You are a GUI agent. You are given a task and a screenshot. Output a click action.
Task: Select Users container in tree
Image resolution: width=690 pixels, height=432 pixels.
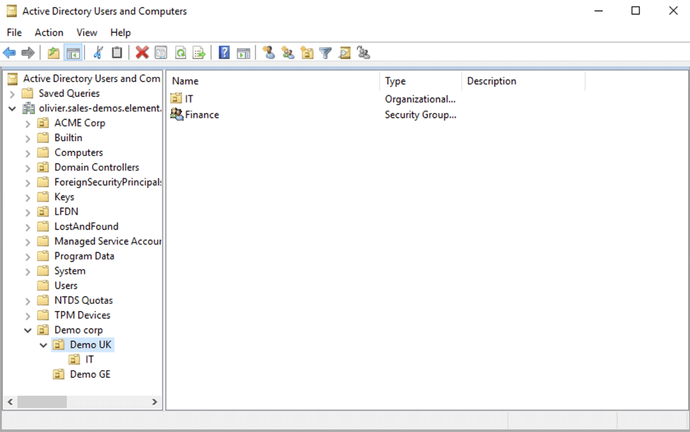point(66,286)
